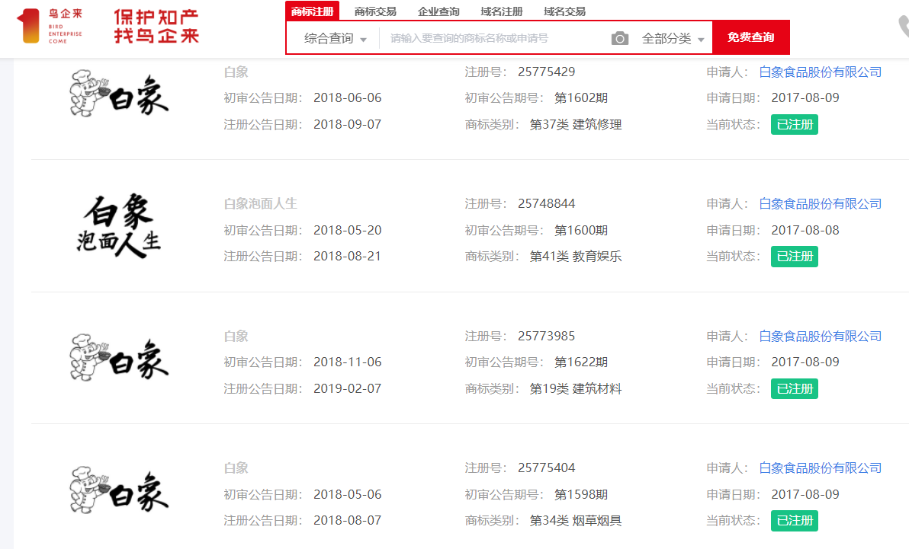
Task: Click the 白象泡面人生 trademark name text
Action: [260, 204]
